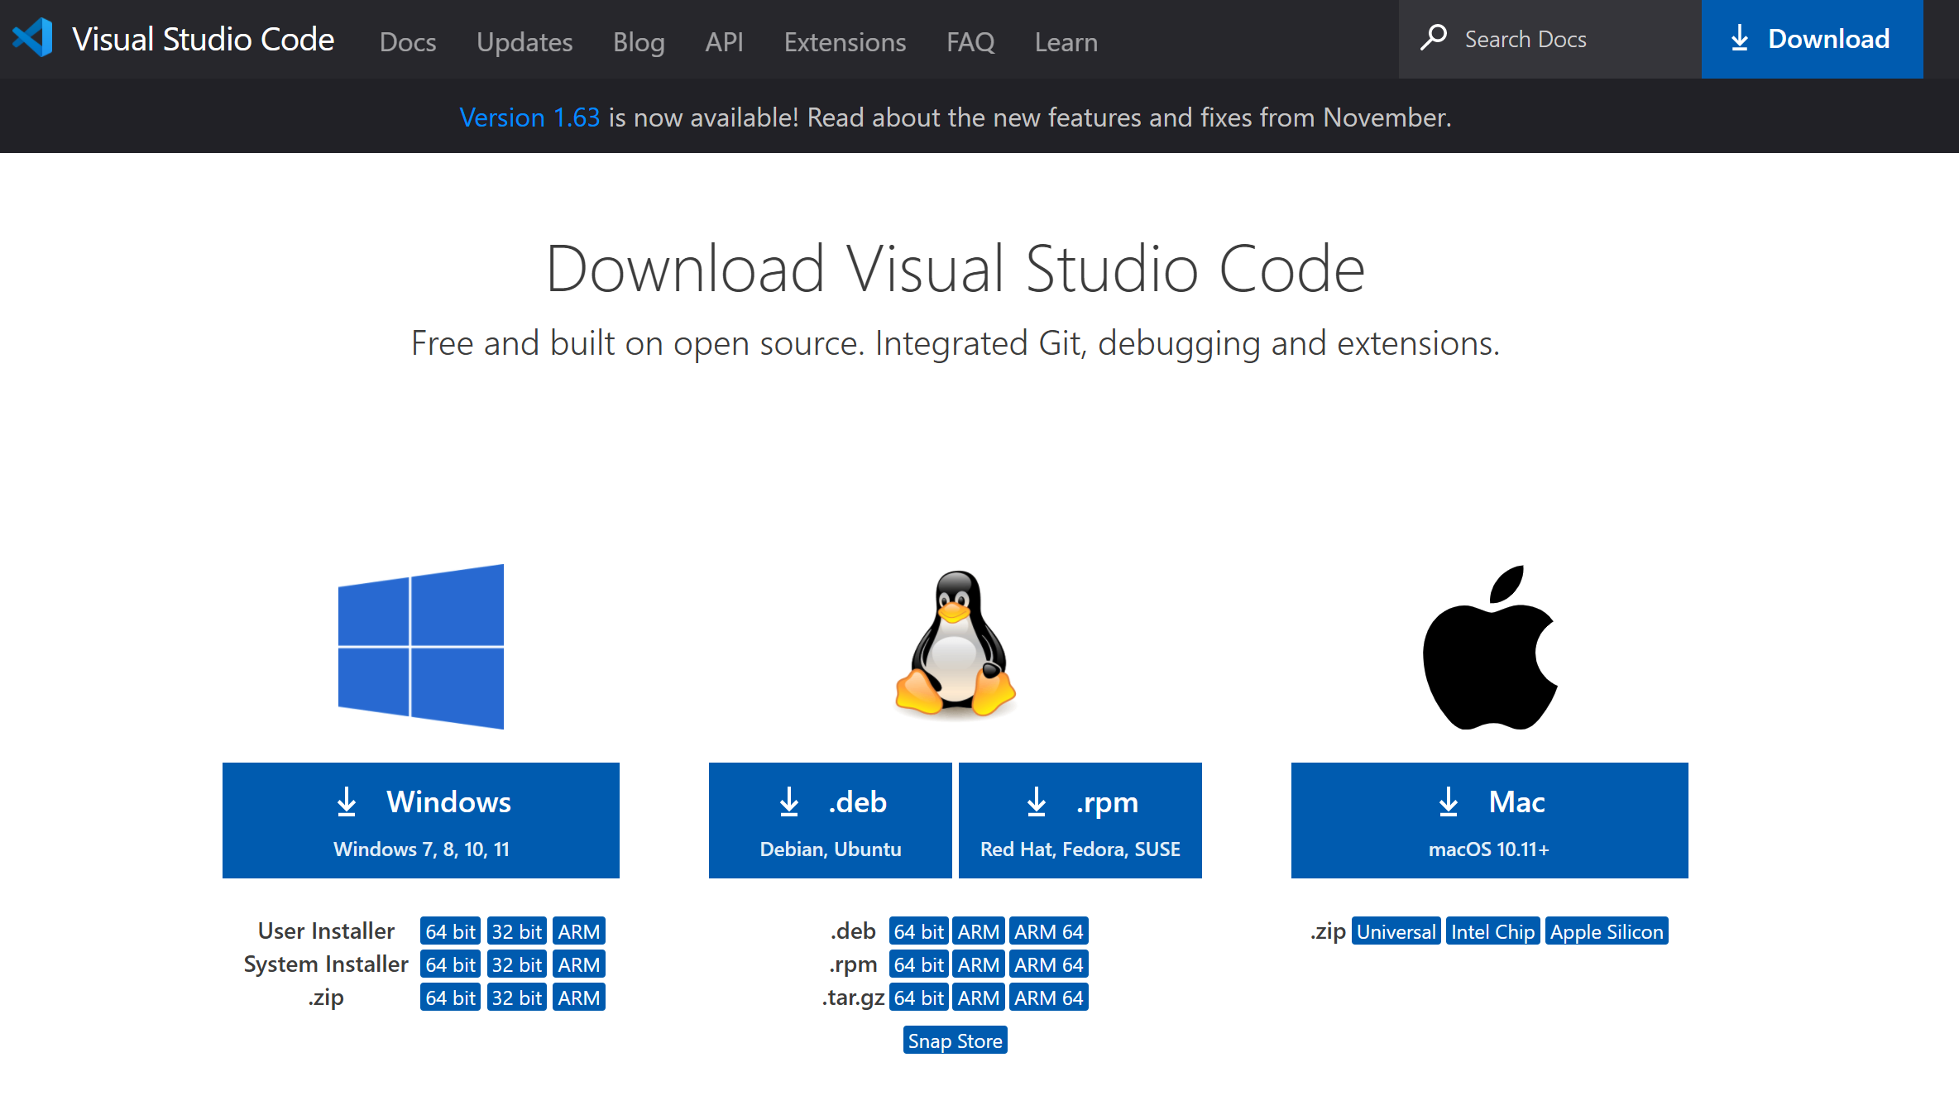1959x1110 pixels.
Task: Get Linux .tar.gz ARM archive
Action: (979, 998)
